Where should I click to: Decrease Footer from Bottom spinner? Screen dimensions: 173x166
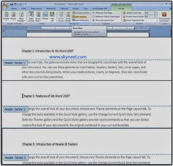pyautogui.click(x=155, y=17)
